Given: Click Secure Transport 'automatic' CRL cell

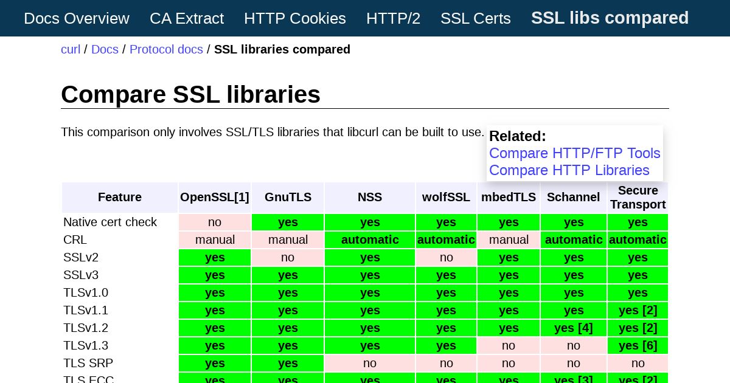Looking at the screenshot, I should (x=638, y=240).
